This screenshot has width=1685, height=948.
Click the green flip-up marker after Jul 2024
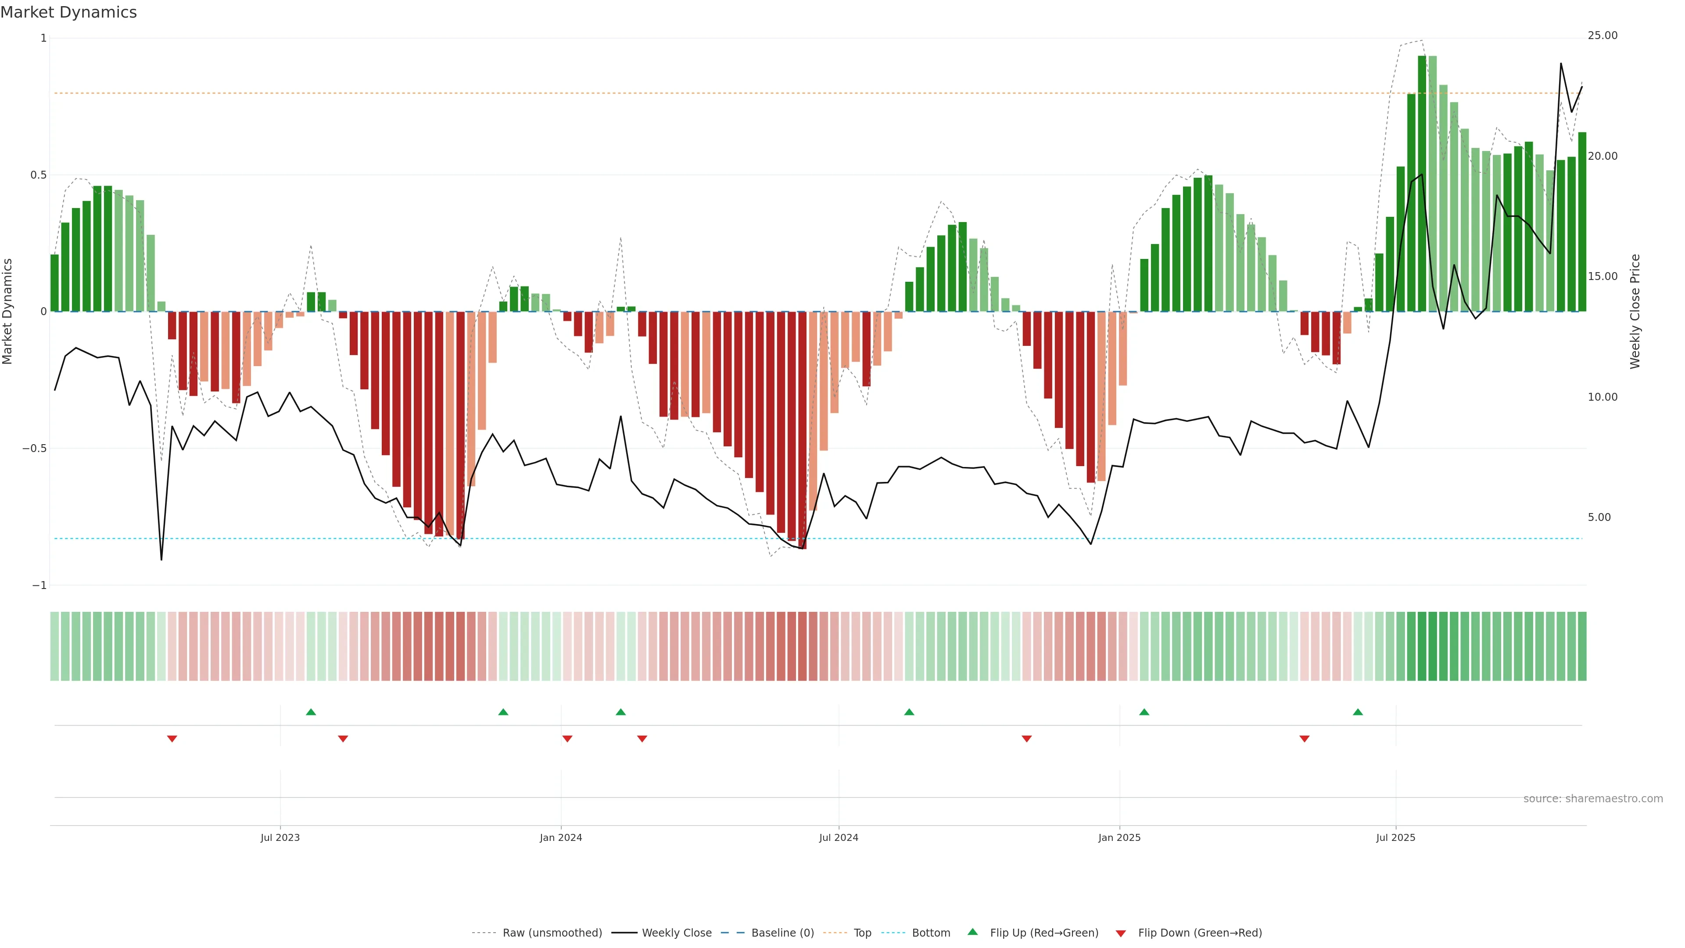tap(909, 712)
